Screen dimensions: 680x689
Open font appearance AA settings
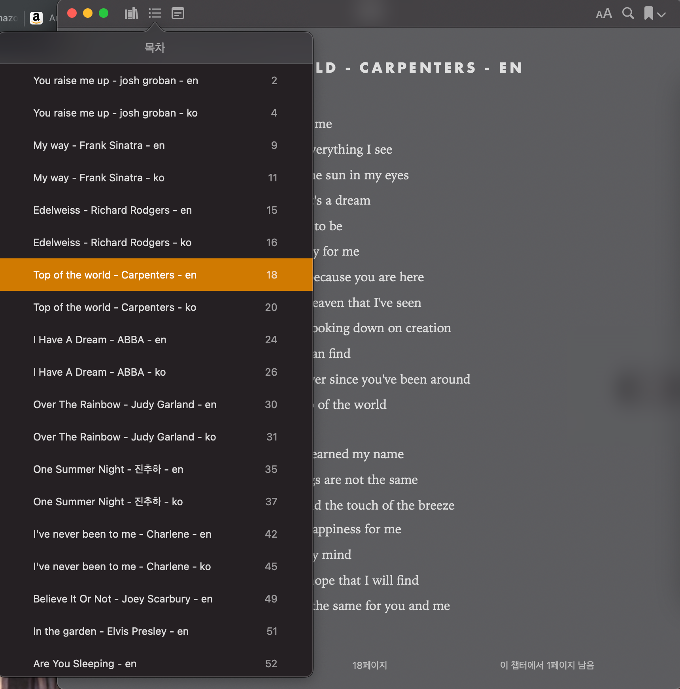[x=604, y=14]
